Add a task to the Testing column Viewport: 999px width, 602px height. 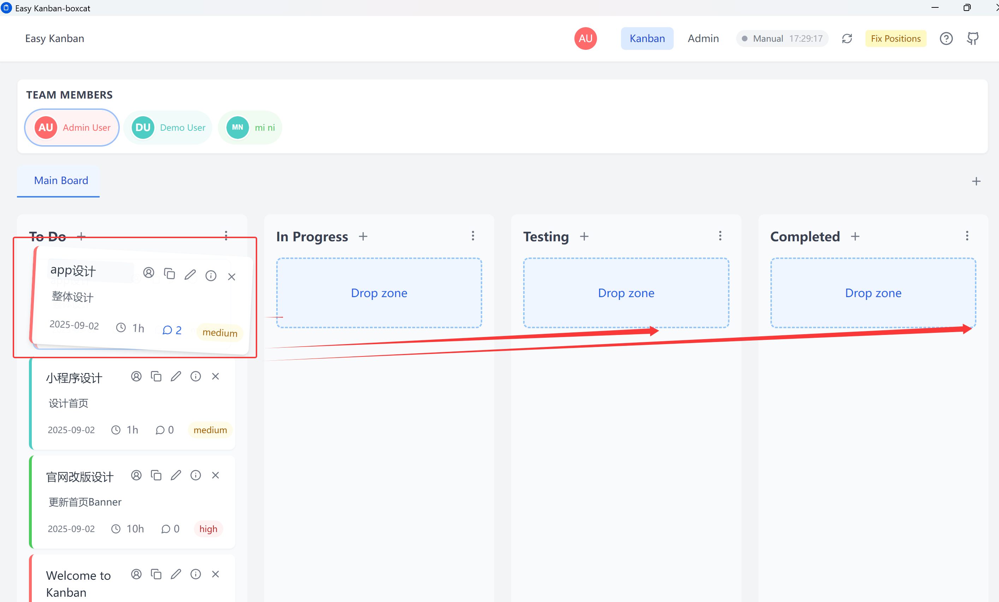click(584, 236)
